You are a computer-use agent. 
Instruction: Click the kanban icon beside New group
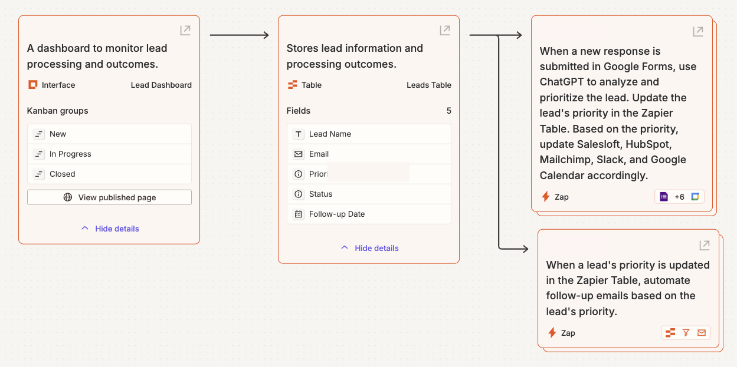pyautogui.click(x=38, y=134)
